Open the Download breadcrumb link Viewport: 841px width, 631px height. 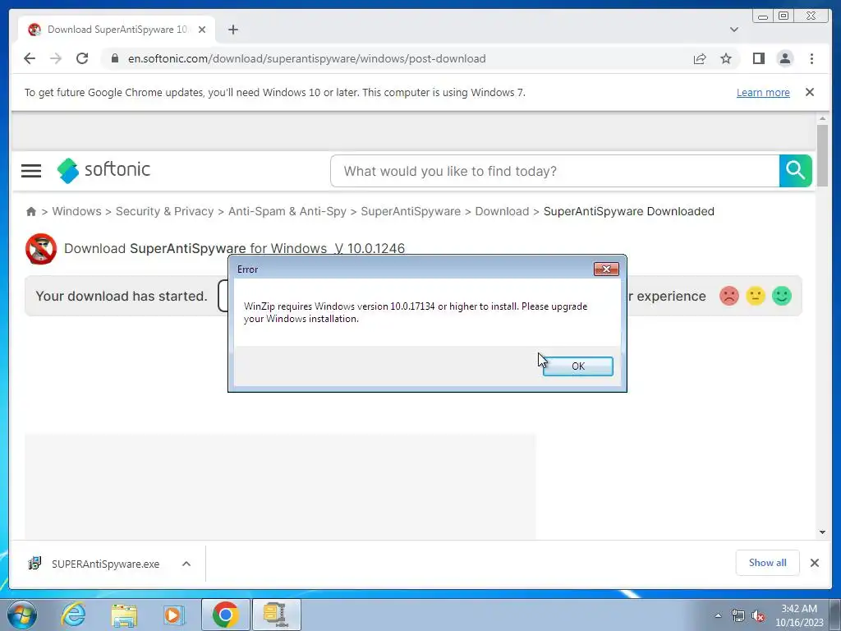point(502,211)
